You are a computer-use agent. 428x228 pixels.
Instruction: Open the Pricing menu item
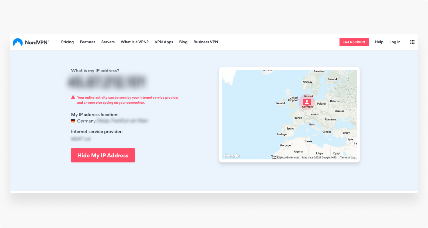67,42
